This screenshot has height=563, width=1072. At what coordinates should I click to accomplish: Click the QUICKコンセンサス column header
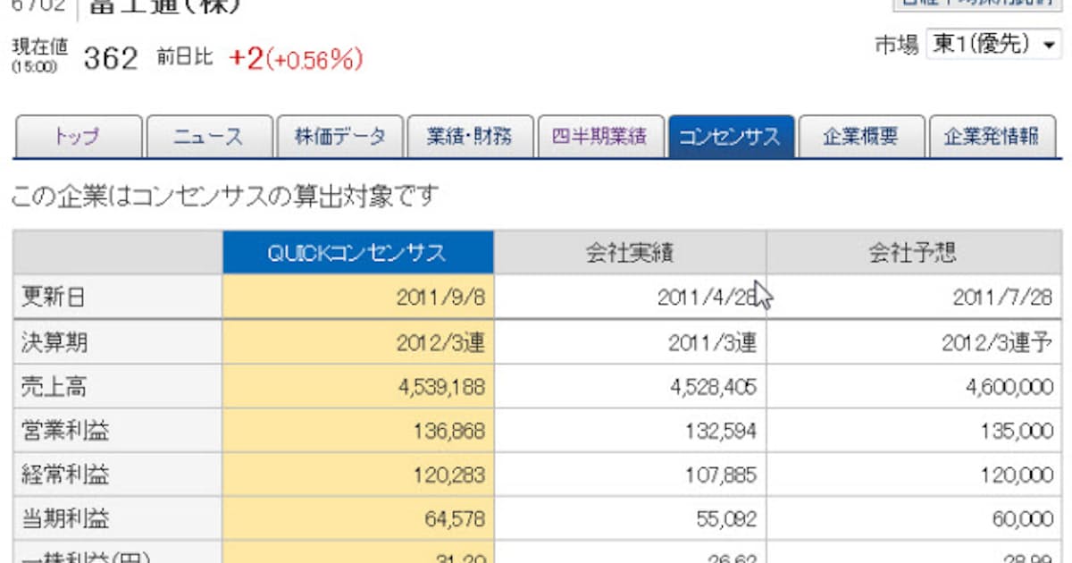pos(359,251)
